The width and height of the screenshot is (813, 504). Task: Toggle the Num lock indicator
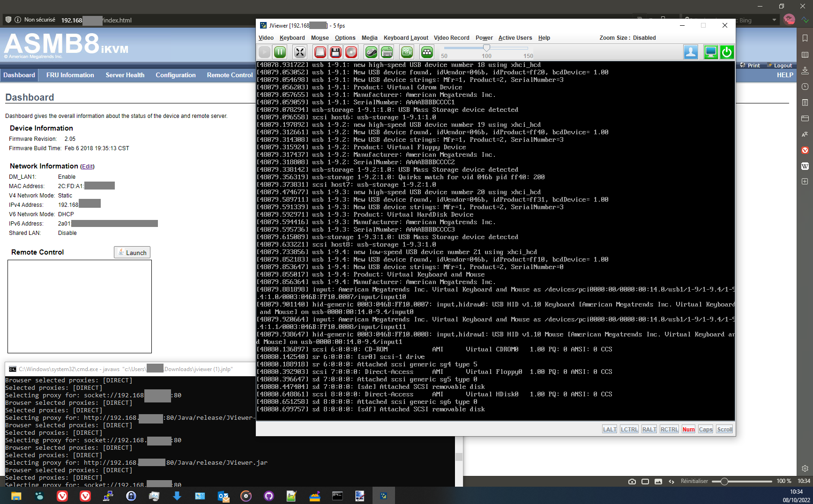click(688, 429)
